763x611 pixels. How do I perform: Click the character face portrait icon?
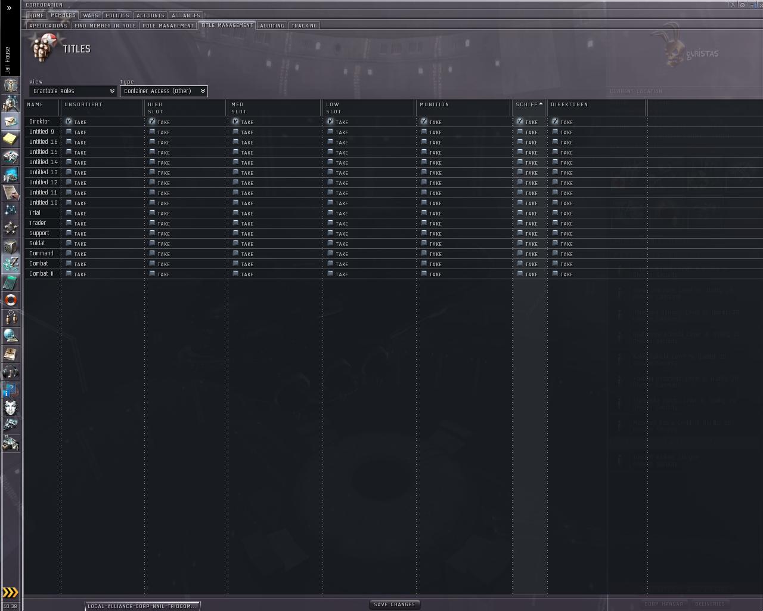pyautogui.click(x=11, y=408)
